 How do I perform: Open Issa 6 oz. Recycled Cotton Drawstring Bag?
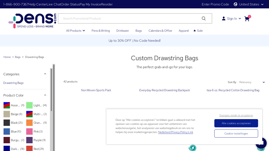point(233,90)
